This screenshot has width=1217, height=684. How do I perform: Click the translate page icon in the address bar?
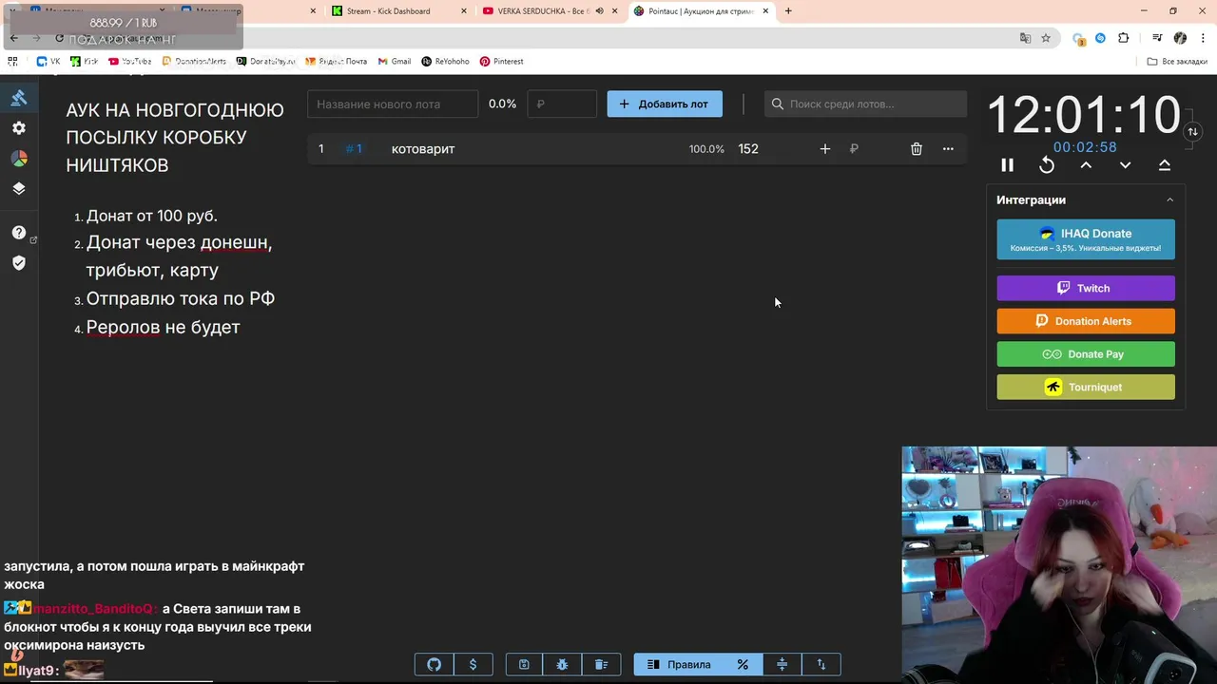[x=1025, y=38]
